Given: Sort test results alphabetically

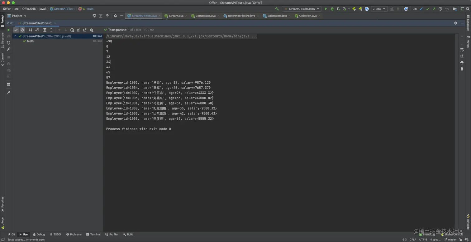Looking at the screenshot, I should click(31, 30).
